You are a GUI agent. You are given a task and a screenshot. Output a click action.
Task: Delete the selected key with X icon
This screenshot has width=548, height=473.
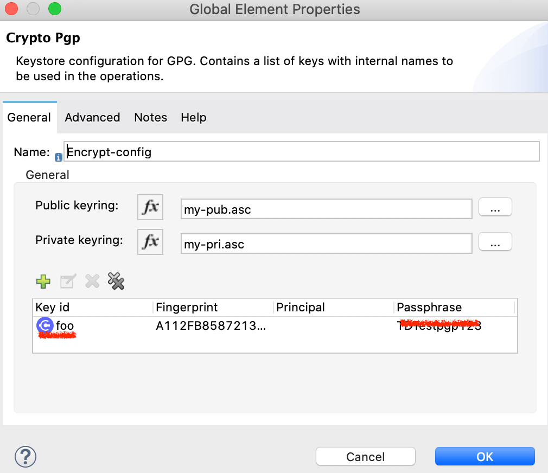coord(91,281)
